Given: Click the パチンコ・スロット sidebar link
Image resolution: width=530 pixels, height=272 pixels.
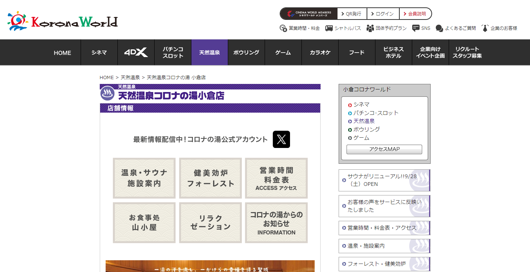Looking at the screenshot, I should coord(376,113).
